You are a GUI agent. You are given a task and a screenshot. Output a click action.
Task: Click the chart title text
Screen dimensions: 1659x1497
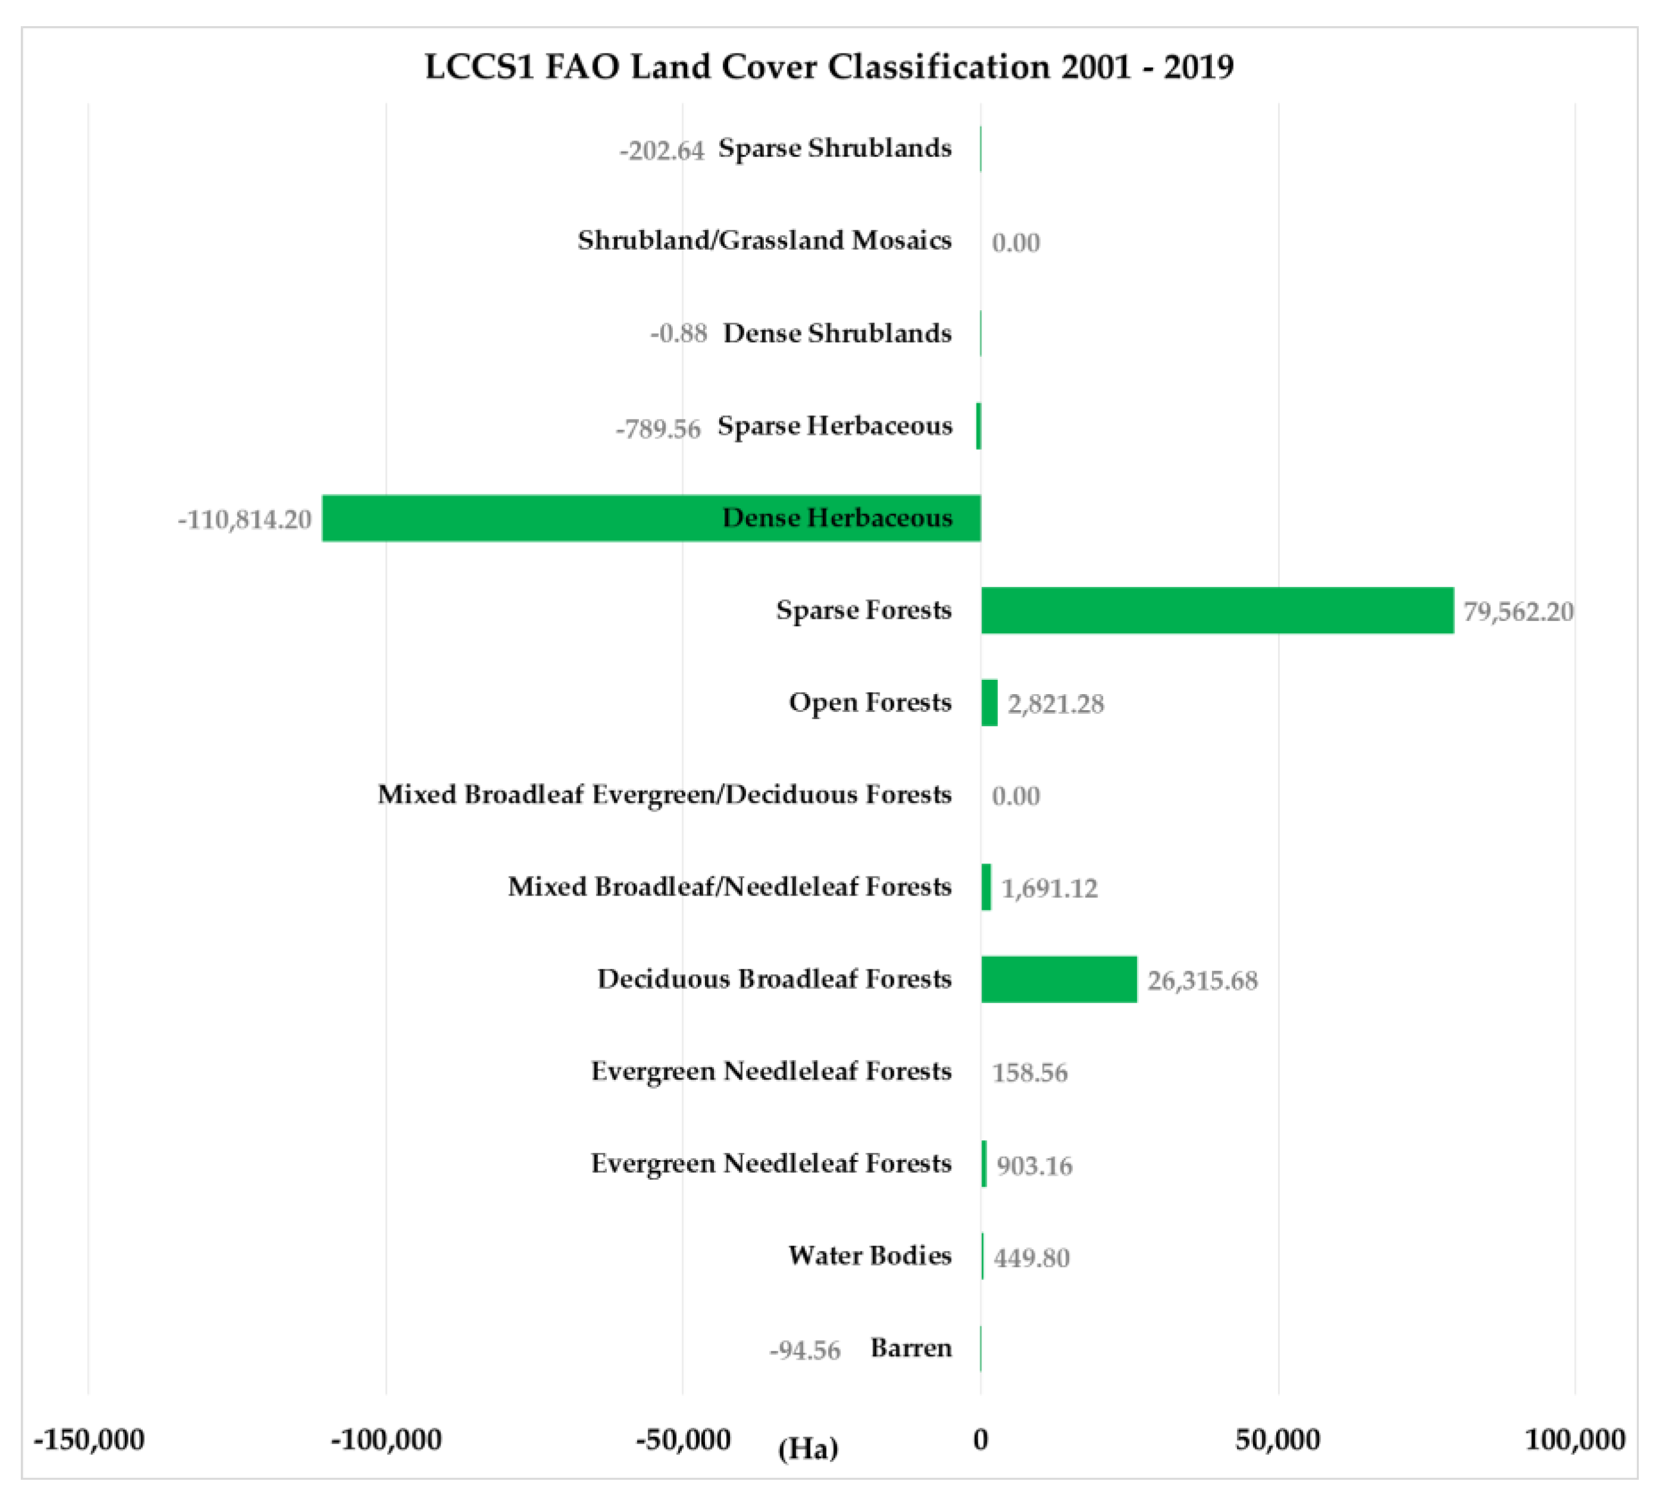click(829, 67)
